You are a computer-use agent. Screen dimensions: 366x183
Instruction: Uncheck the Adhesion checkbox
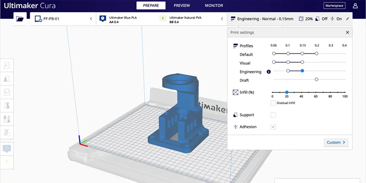[273, 127]
